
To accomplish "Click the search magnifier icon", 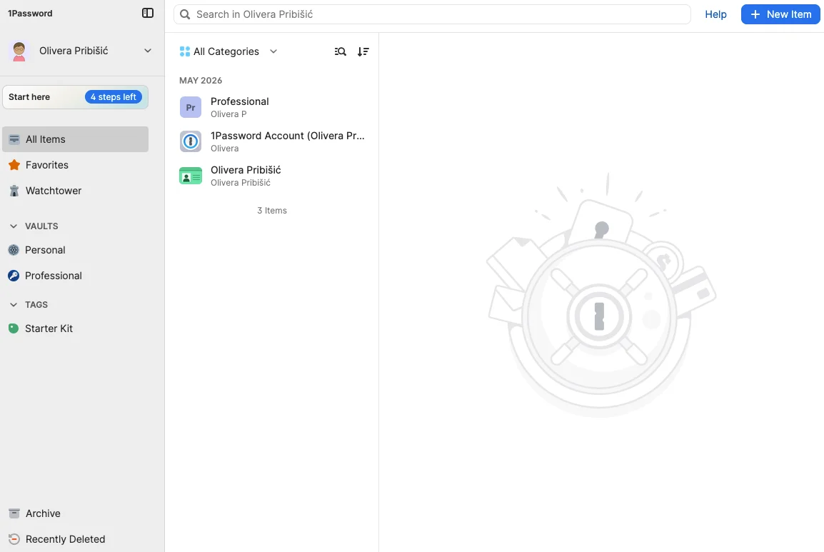I will pos(185,14).
